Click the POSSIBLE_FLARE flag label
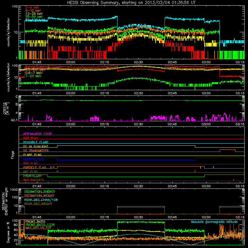 click(36, 142)
